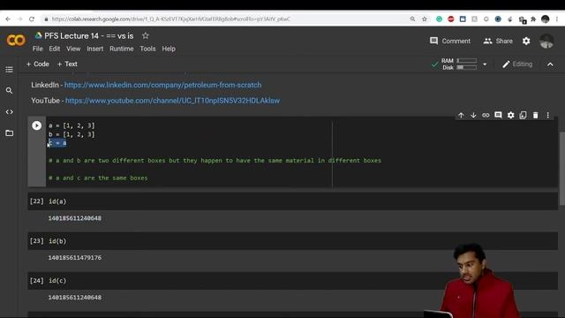Click the output 140185611479176

tap(75, 258)
